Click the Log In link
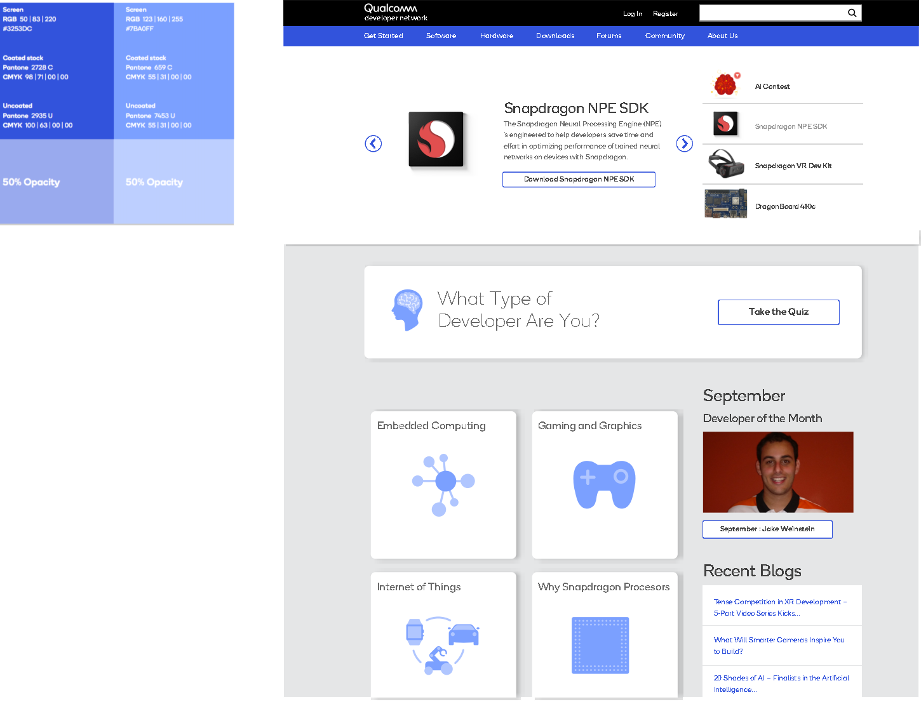Image resolution: width=921 pixels, height=702 pixels. click(632, 13)
